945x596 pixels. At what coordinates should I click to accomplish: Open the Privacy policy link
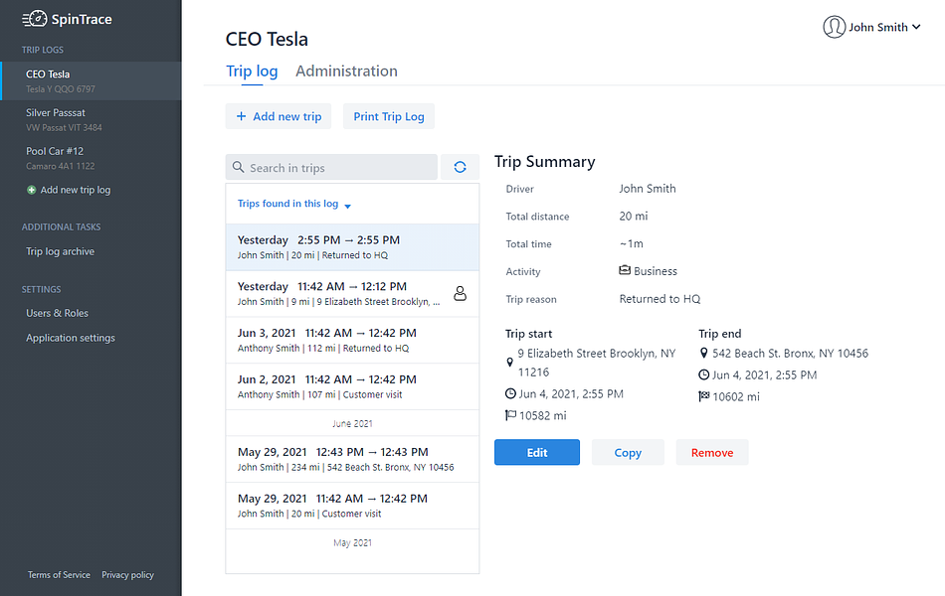[127, 575]
